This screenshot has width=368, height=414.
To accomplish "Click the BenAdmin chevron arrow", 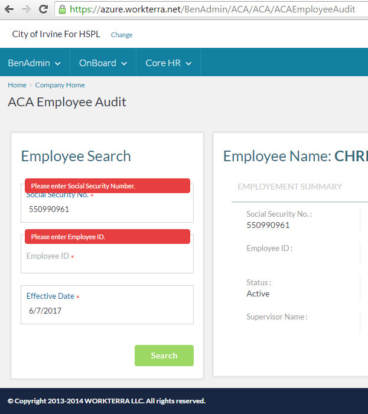I will point(58,63).
